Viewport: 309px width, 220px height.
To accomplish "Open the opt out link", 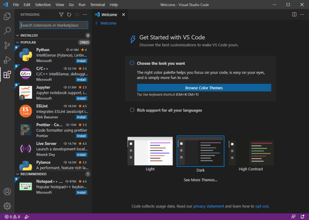I will click(262, 206).
